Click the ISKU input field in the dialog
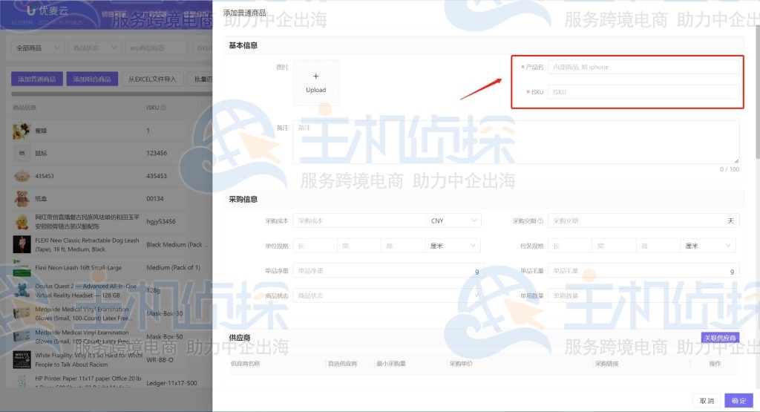Screen dimensions: 760x412 643,91
